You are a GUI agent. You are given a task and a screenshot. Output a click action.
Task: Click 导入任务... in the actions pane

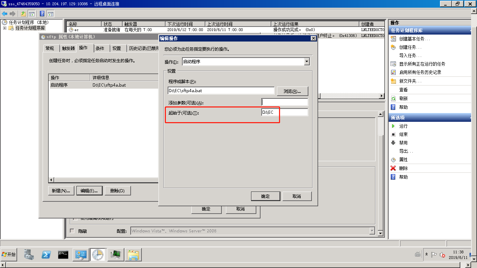[x=410, y=55]
